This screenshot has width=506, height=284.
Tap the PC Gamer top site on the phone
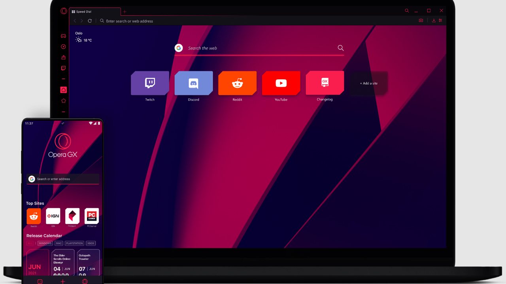tap(92, 216)
